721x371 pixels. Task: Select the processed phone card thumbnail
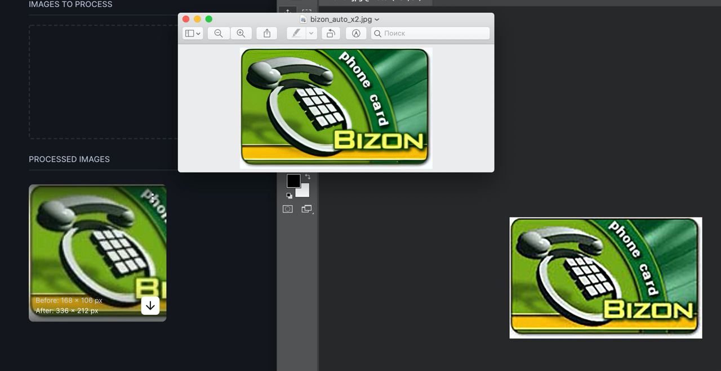[x=97, y=253]
